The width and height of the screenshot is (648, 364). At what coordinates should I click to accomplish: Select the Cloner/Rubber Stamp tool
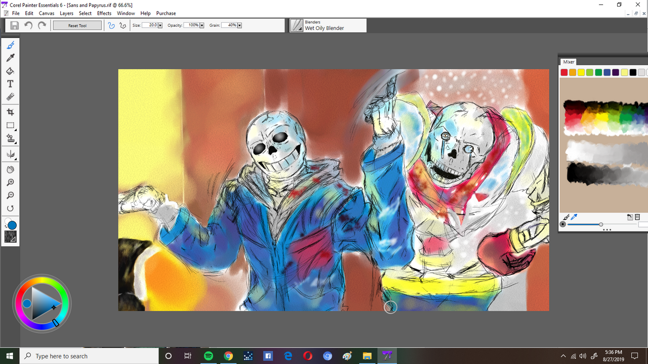(10, 138)
